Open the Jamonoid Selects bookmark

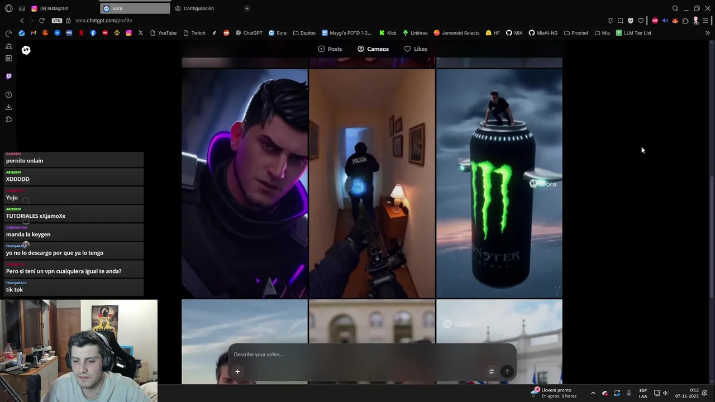pos(456,33)
